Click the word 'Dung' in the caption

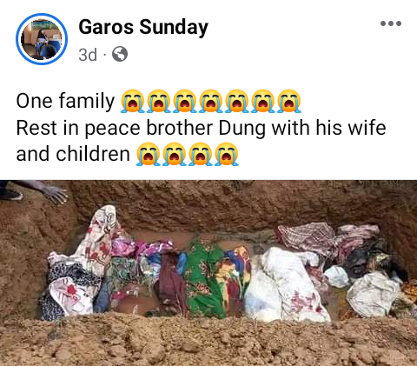(242, 128)
